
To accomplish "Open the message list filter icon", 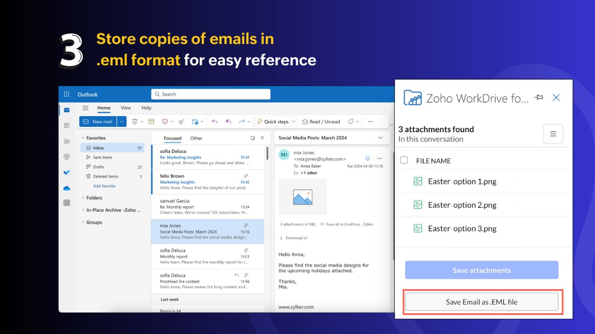I will point(262,138).
